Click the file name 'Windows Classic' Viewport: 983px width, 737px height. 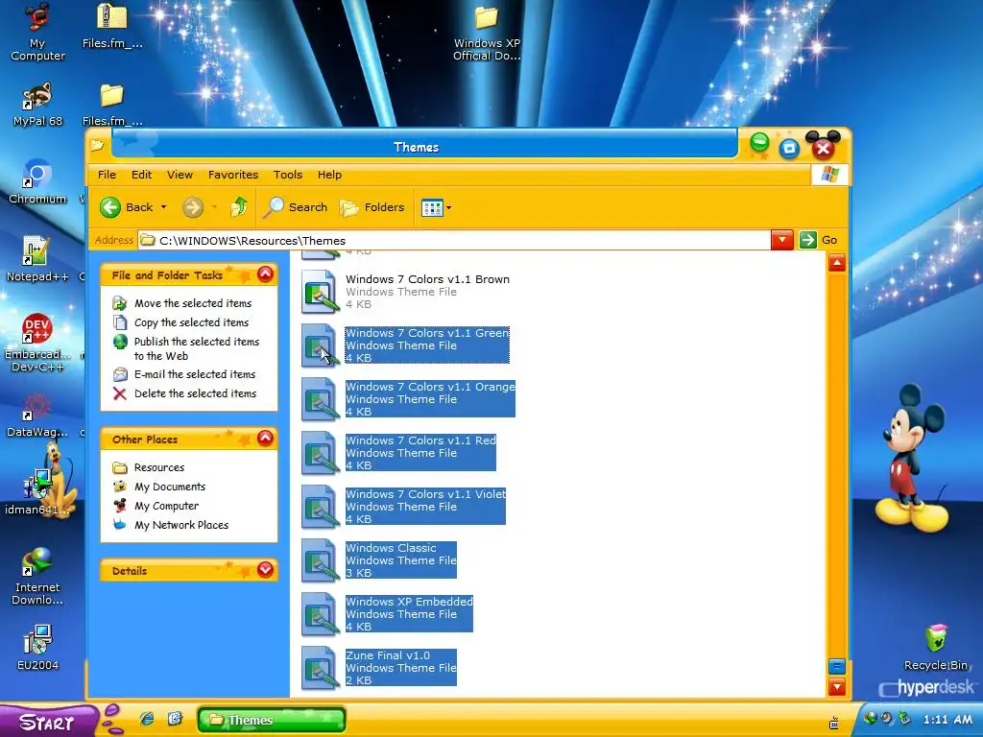pyautogui.click(x=391, y=548)
